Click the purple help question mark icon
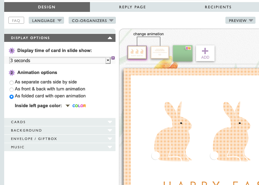259x185 pixels. [x=113, y=58]
